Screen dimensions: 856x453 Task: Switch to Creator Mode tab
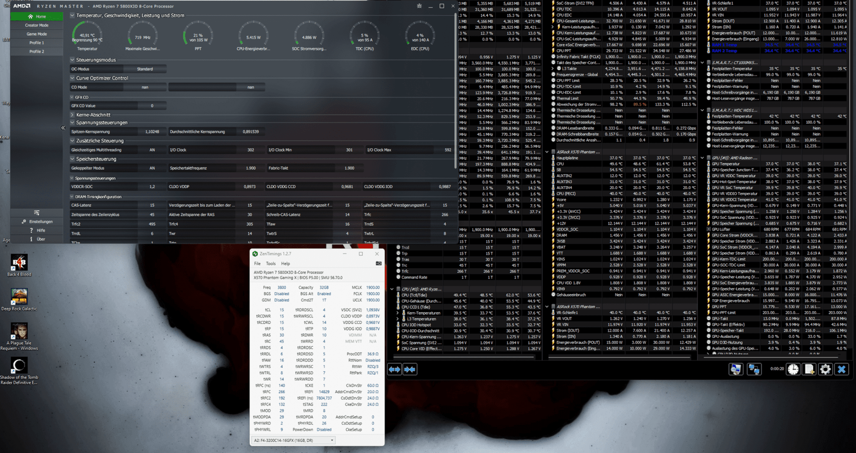pos(37,25)
